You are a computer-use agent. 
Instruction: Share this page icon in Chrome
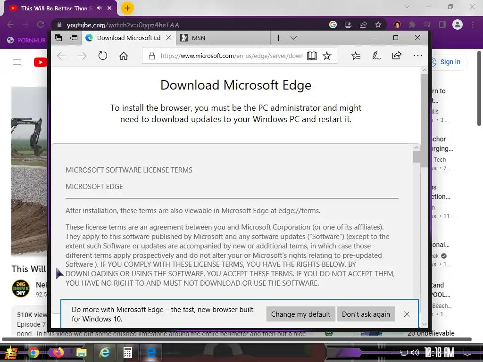[x=363, y=25]
